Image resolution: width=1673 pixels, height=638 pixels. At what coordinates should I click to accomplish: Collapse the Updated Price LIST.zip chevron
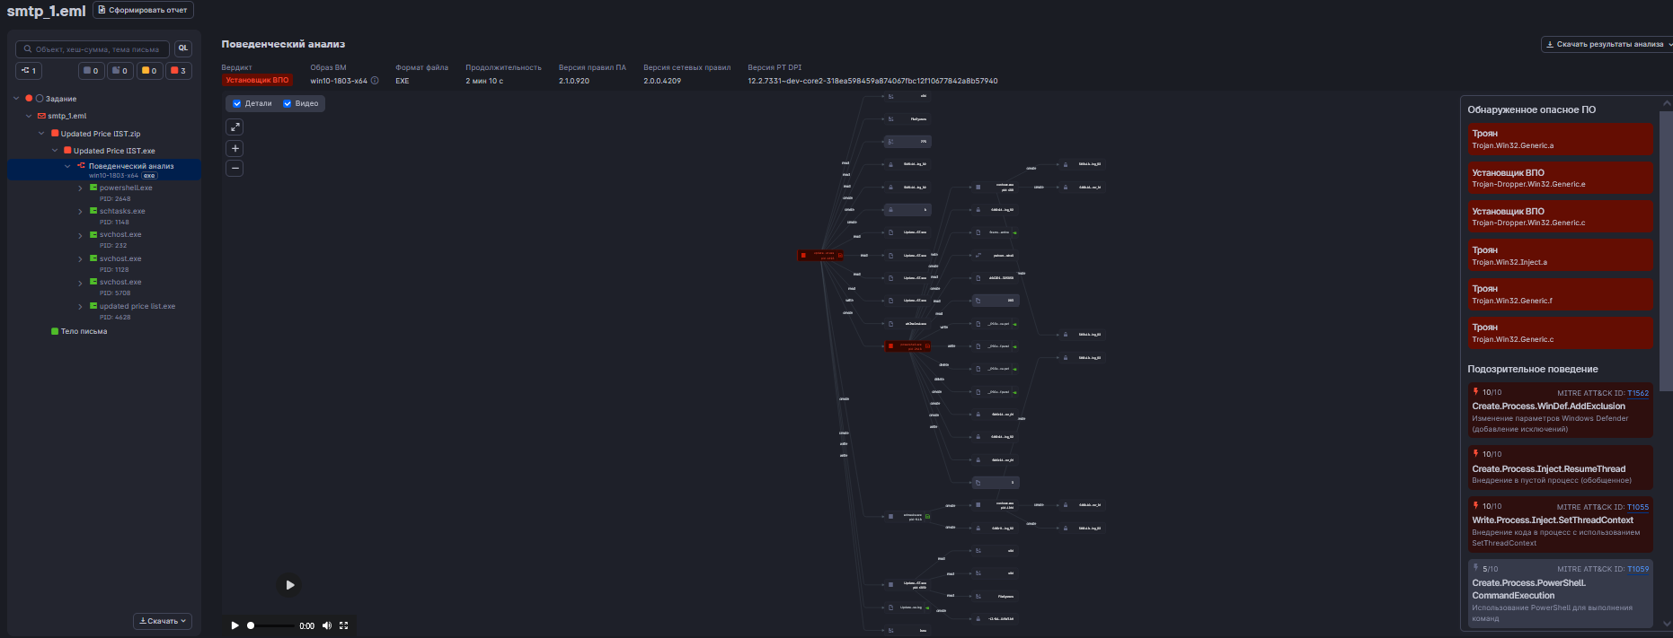pyautogui.click(x=41, y=134)
